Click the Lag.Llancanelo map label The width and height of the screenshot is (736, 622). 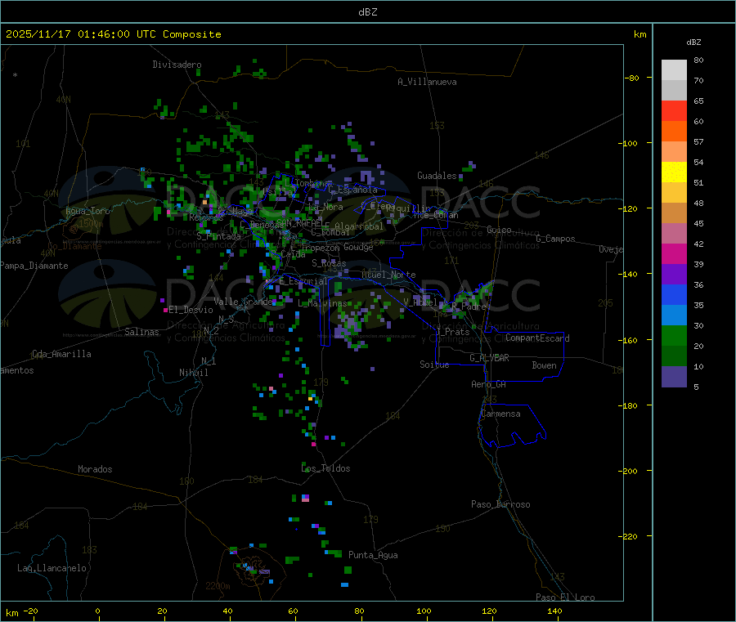pos(52,568)
